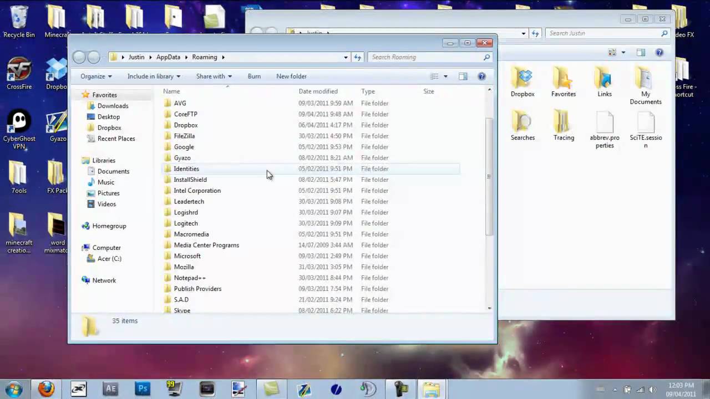This screenshot has width=710, height=399.
Task: Select the FX Pack folder on the desktop
Action: click(x=56, y=177)
